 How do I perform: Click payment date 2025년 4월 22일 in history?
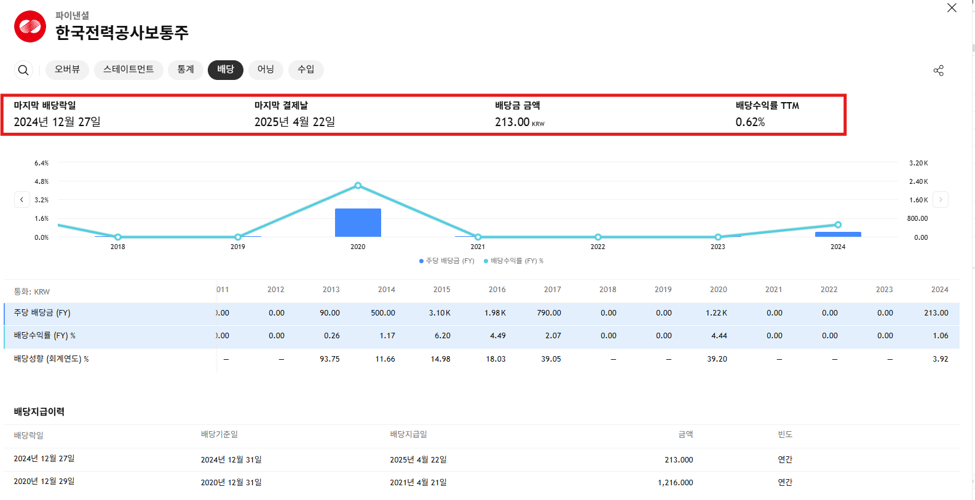tap(419, 459)
